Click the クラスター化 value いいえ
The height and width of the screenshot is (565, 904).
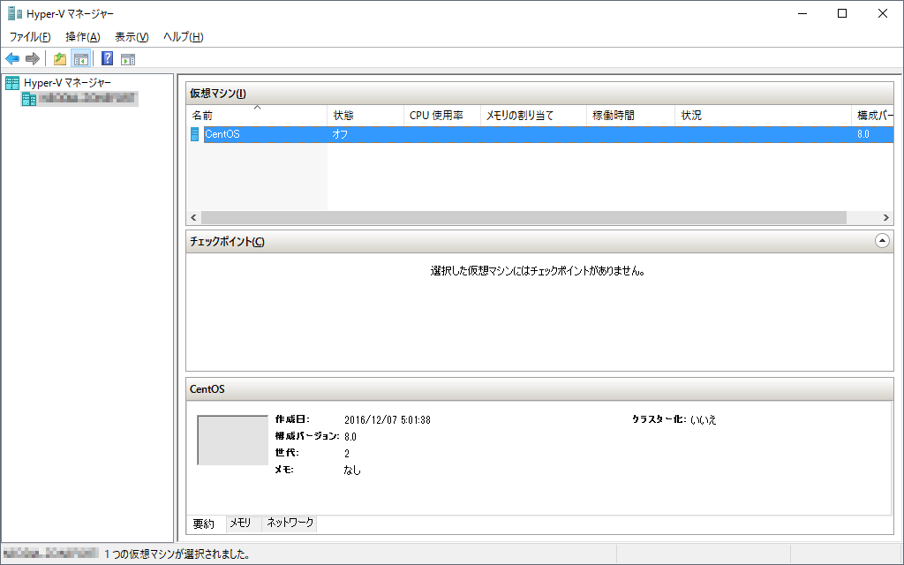click(x=704, y=419)
